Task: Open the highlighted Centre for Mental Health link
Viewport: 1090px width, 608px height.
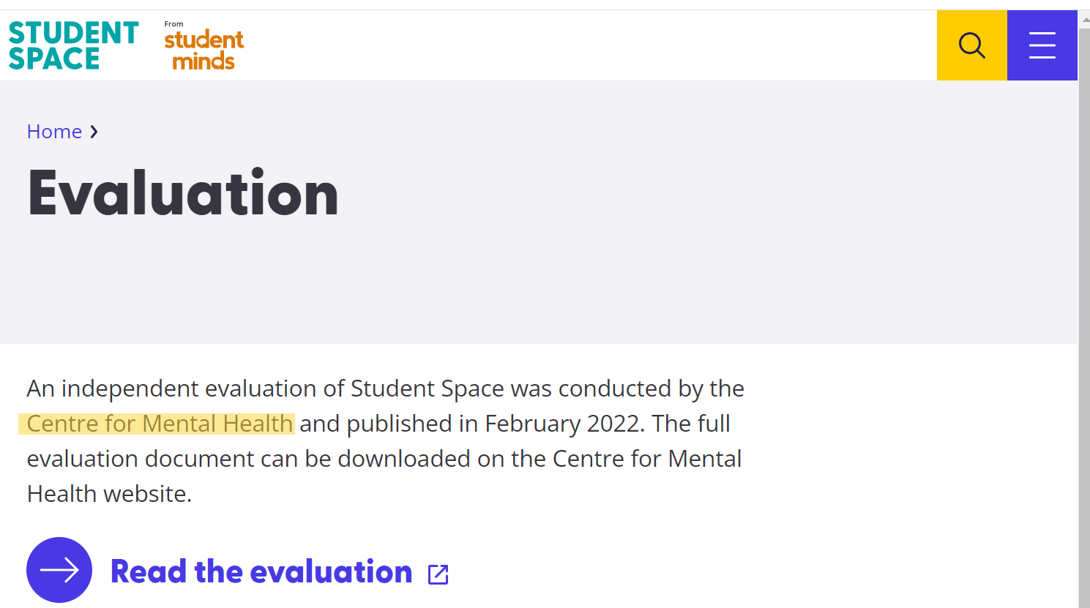Action: click(160, 424)
